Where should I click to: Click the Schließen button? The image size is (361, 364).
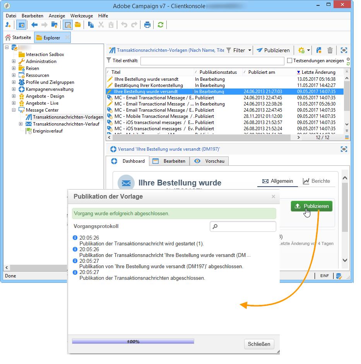click(x=259, y=344)
